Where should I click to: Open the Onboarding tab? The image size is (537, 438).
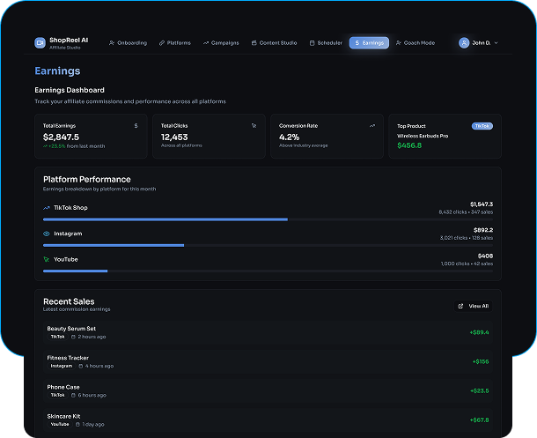(128, 42)
